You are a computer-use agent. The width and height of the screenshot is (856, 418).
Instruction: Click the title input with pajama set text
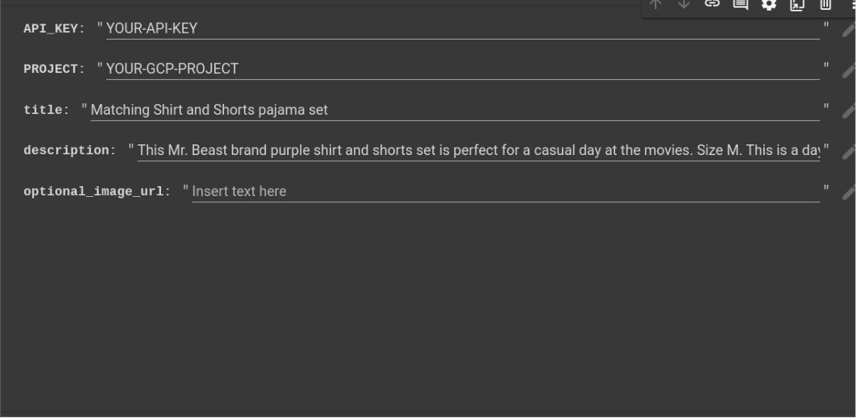(x=455, y=110)
